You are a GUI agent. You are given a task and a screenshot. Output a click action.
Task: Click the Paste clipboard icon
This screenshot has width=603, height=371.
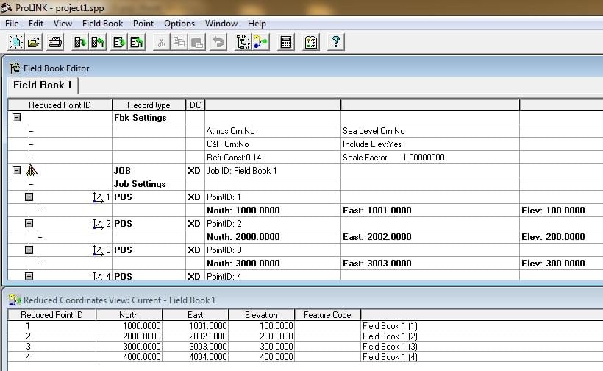[197, 42]
